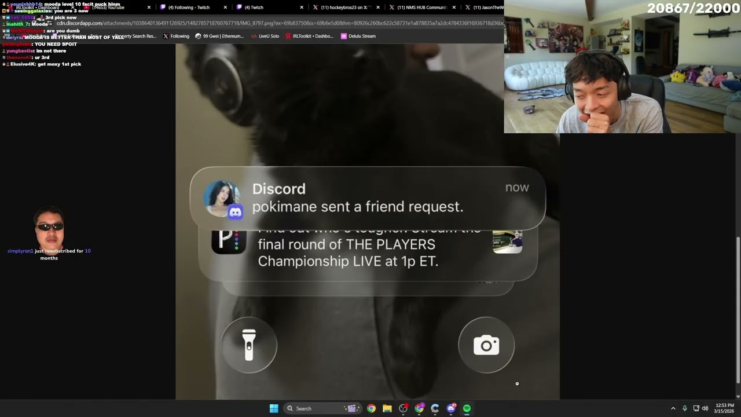This screenshot has height=417, width=741.
Task: Show hidden system tray icons
Action: tap(673, 408)
